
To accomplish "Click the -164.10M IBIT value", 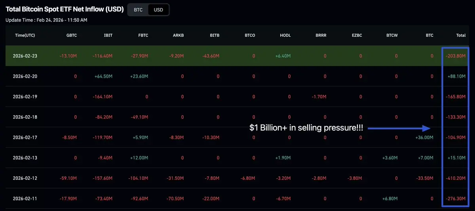I will coord(103,97).
